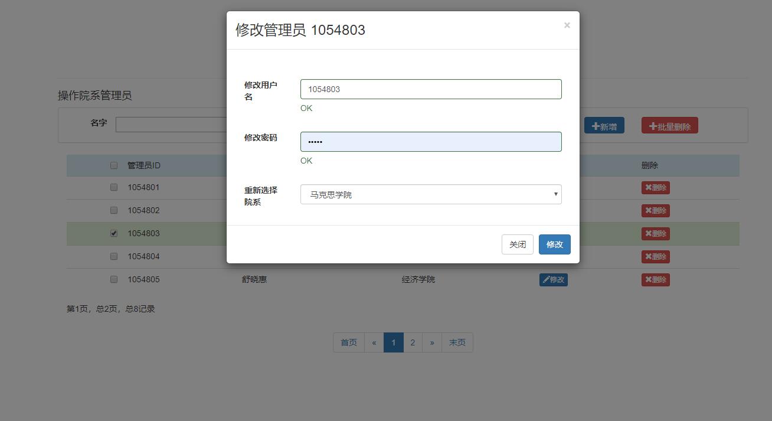Image resolution: width=772 pixels, height=421 pixels.
Task: Delete 舒晓惠 with the 删除 button
Action: (655, 279)
